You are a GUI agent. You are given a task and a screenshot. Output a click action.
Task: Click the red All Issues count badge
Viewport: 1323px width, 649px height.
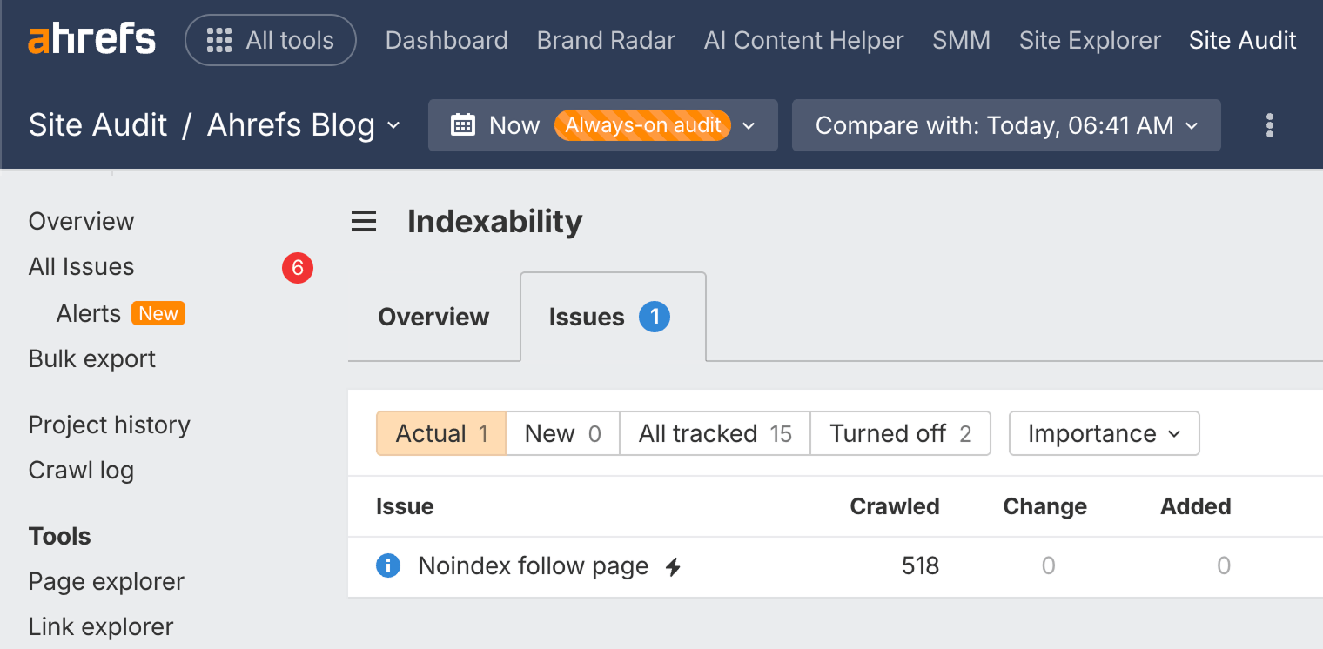297,268
